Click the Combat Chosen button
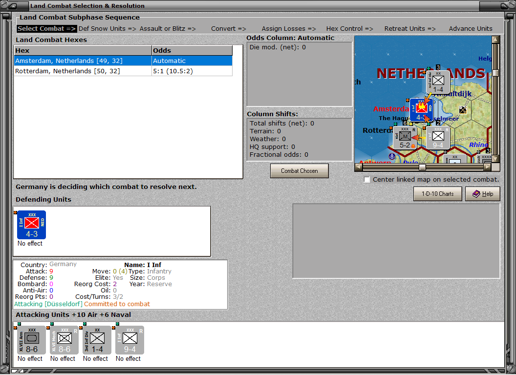This screenshot has width=516, height=375. pyautogui.click(x=299, y=171)
